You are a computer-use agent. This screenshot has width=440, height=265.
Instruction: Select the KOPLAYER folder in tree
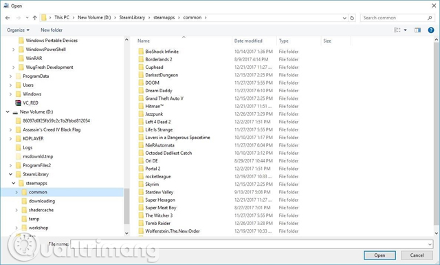(33, 138)
